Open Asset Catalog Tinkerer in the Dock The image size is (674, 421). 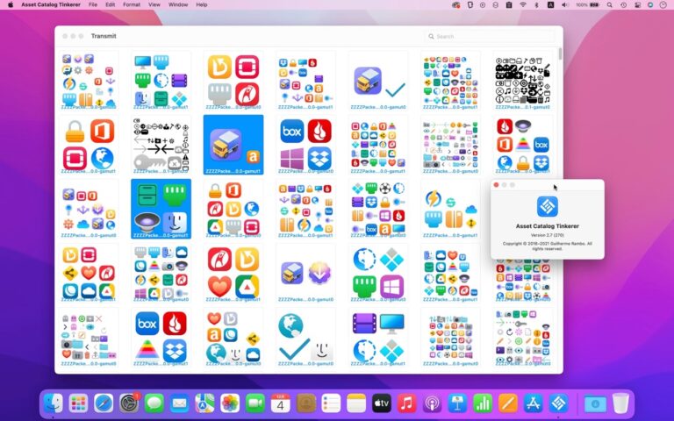tap(558, 403)
